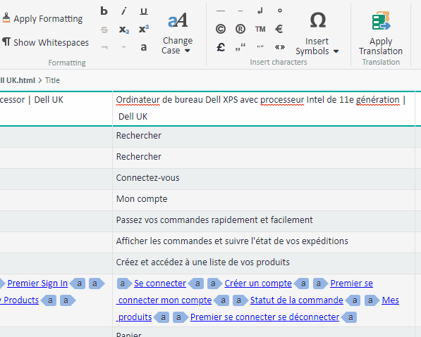Toggle bold formatting

[104, 11]
